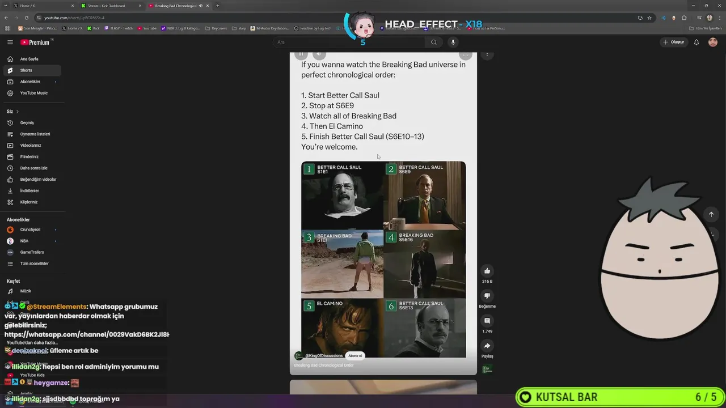Open the comments on the Short
This screenshot has width=726, height=408.
487,321
